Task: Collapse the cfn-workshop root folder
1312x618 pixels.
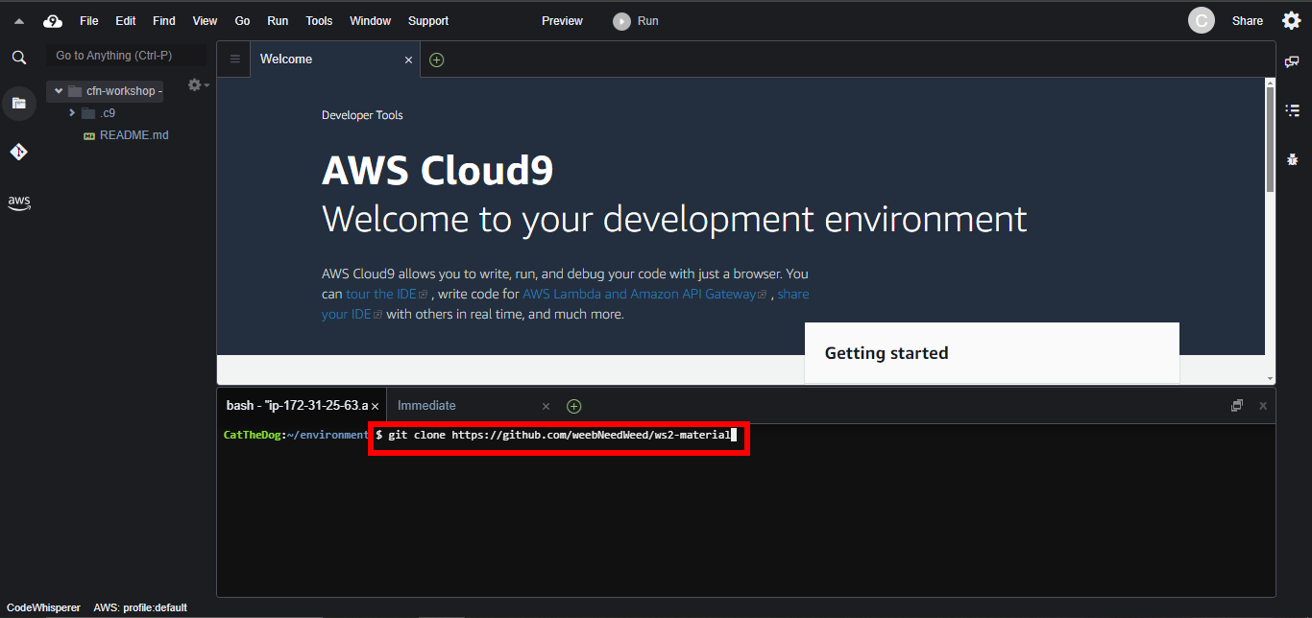Action: point(60,91)
